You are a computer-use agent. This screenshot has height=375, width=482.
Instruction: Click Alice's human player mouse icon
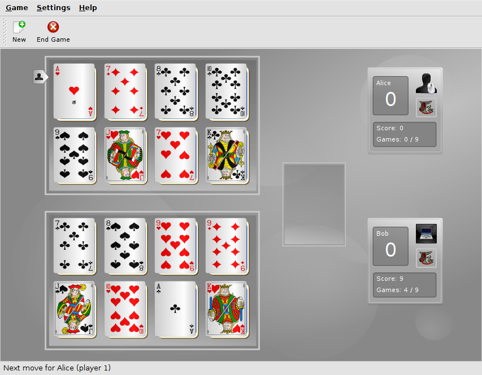coord(426,83)
